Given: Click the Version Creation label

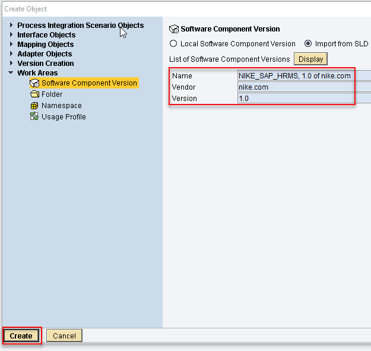Looking at the screenshot, I should (46, 64).
